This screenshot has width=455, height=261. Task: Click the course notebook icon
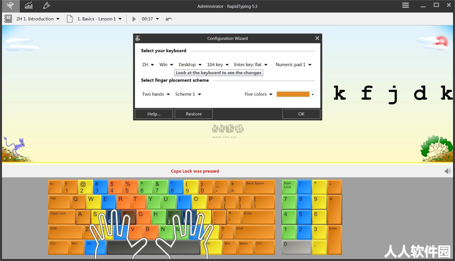click(8, 19)
